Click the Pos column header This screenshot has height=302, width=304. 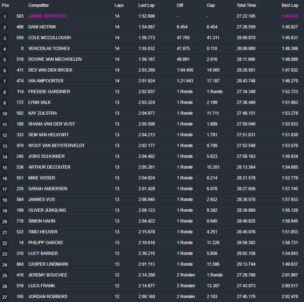click(5, 5)
